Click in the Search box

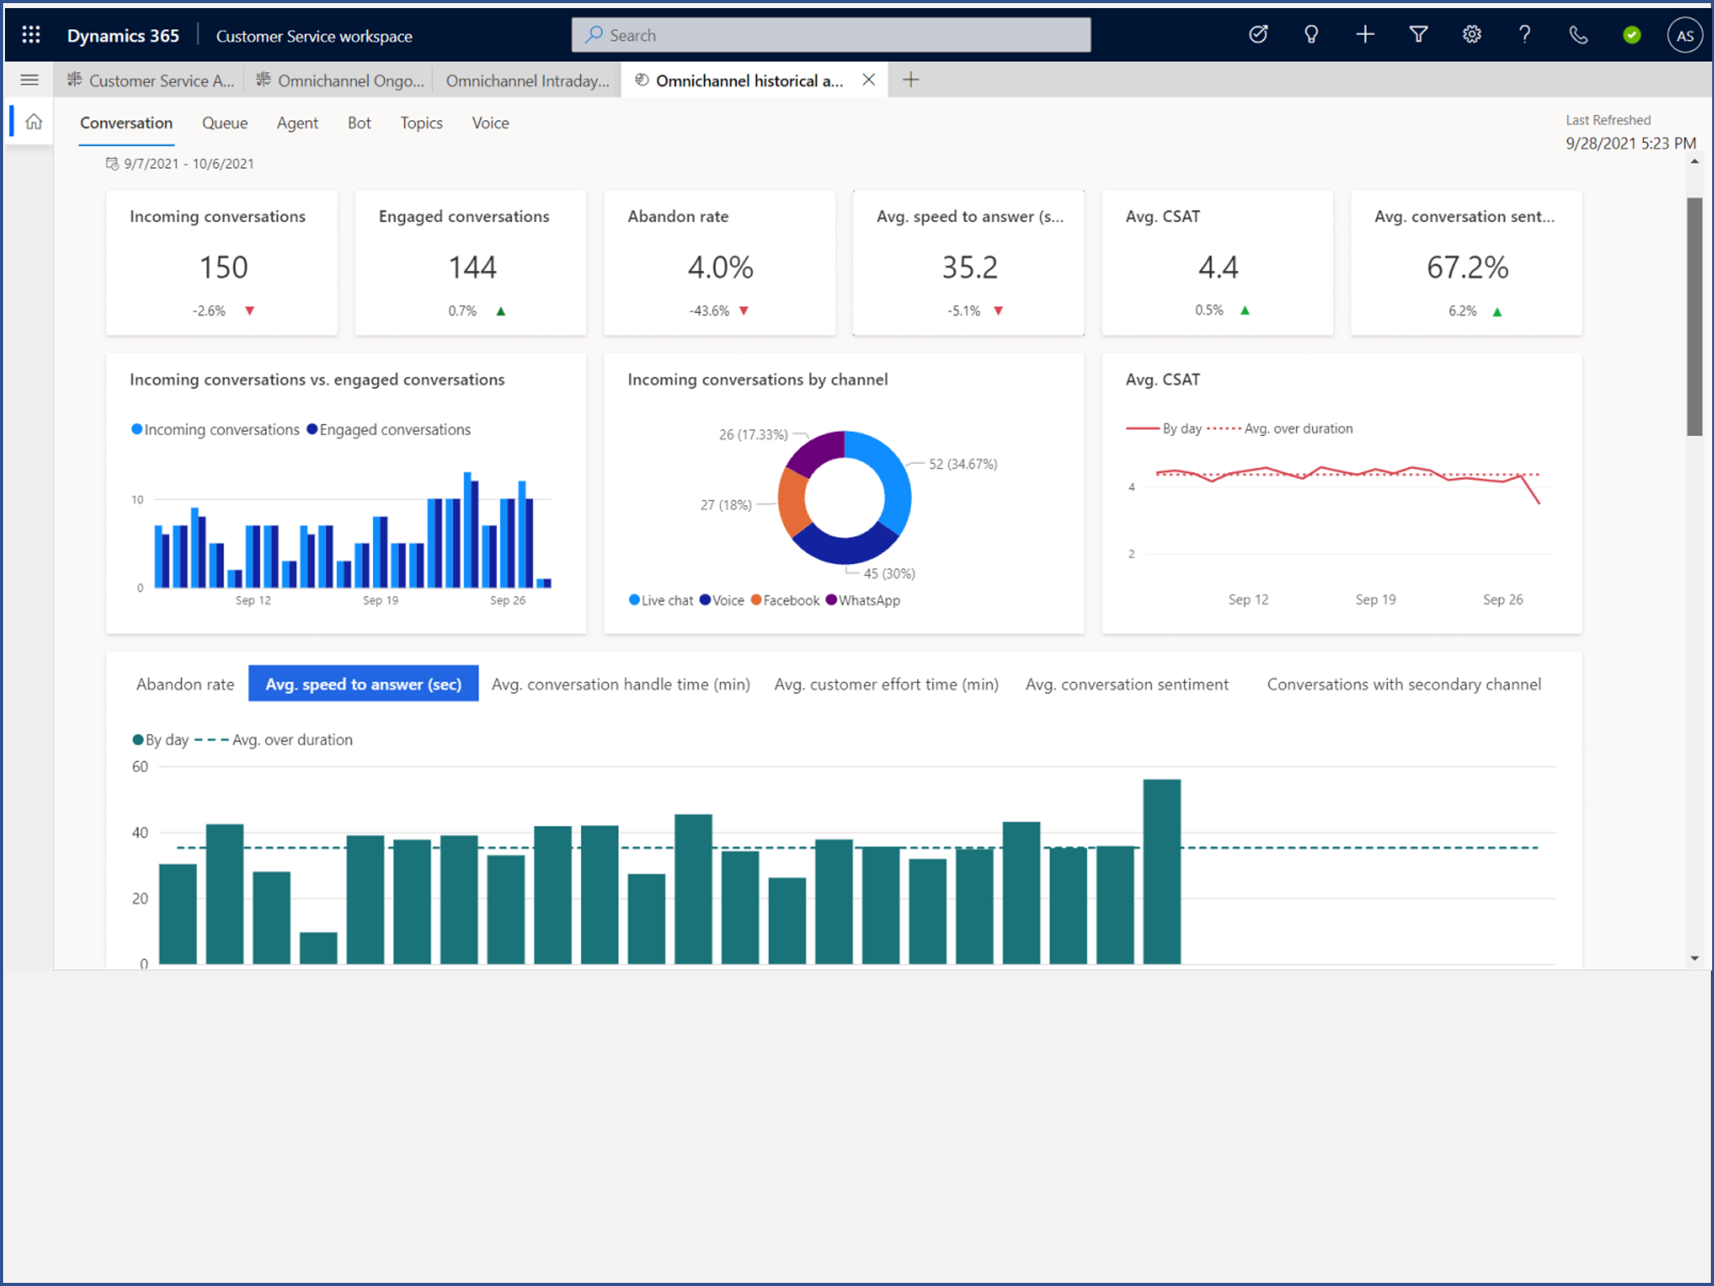(x=831, y=35)
